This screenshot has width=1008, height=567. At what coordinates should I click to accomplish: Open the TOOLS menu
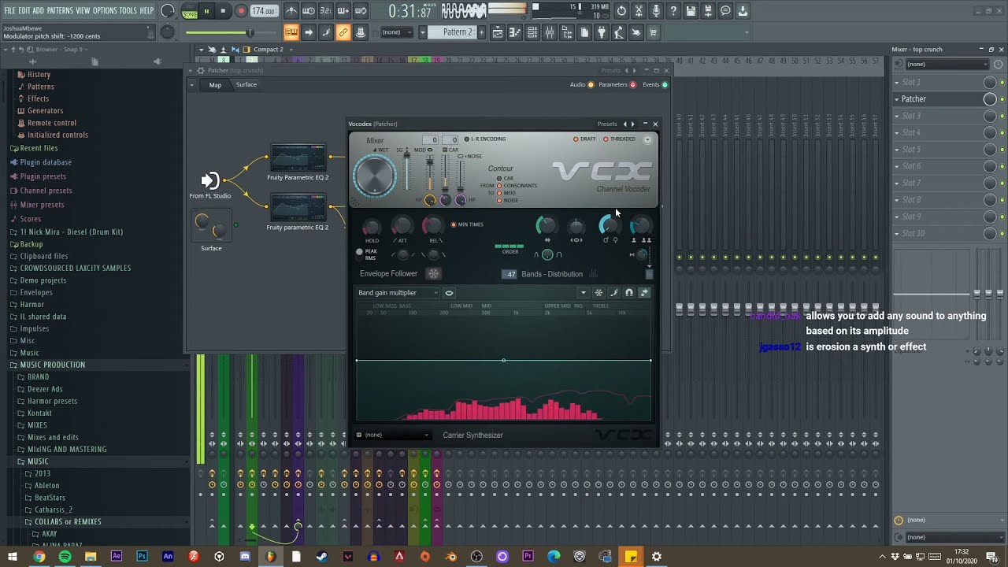click(x=128, y=10)
